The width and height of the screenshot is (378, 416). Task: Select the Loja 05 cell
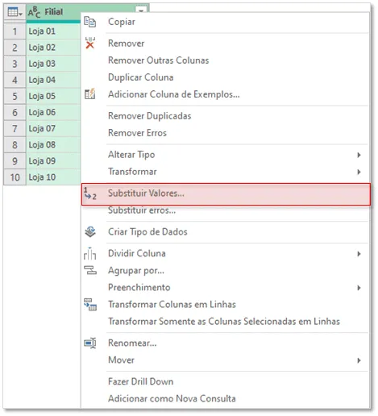[x=53, y=96]
